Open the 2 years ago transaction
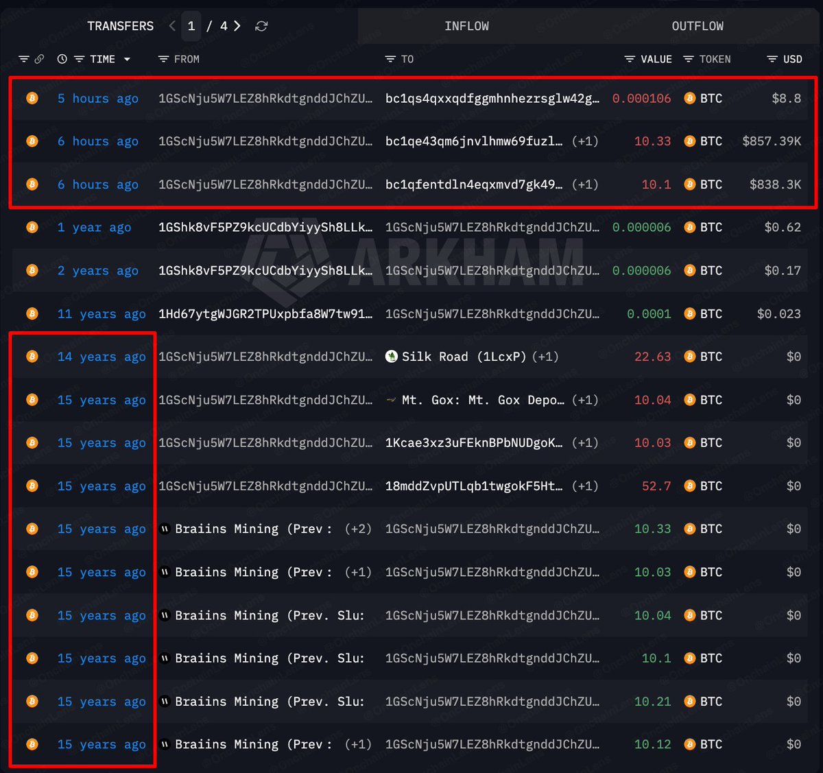Screen dimensions: 823x773 click(x=98, y=271)
